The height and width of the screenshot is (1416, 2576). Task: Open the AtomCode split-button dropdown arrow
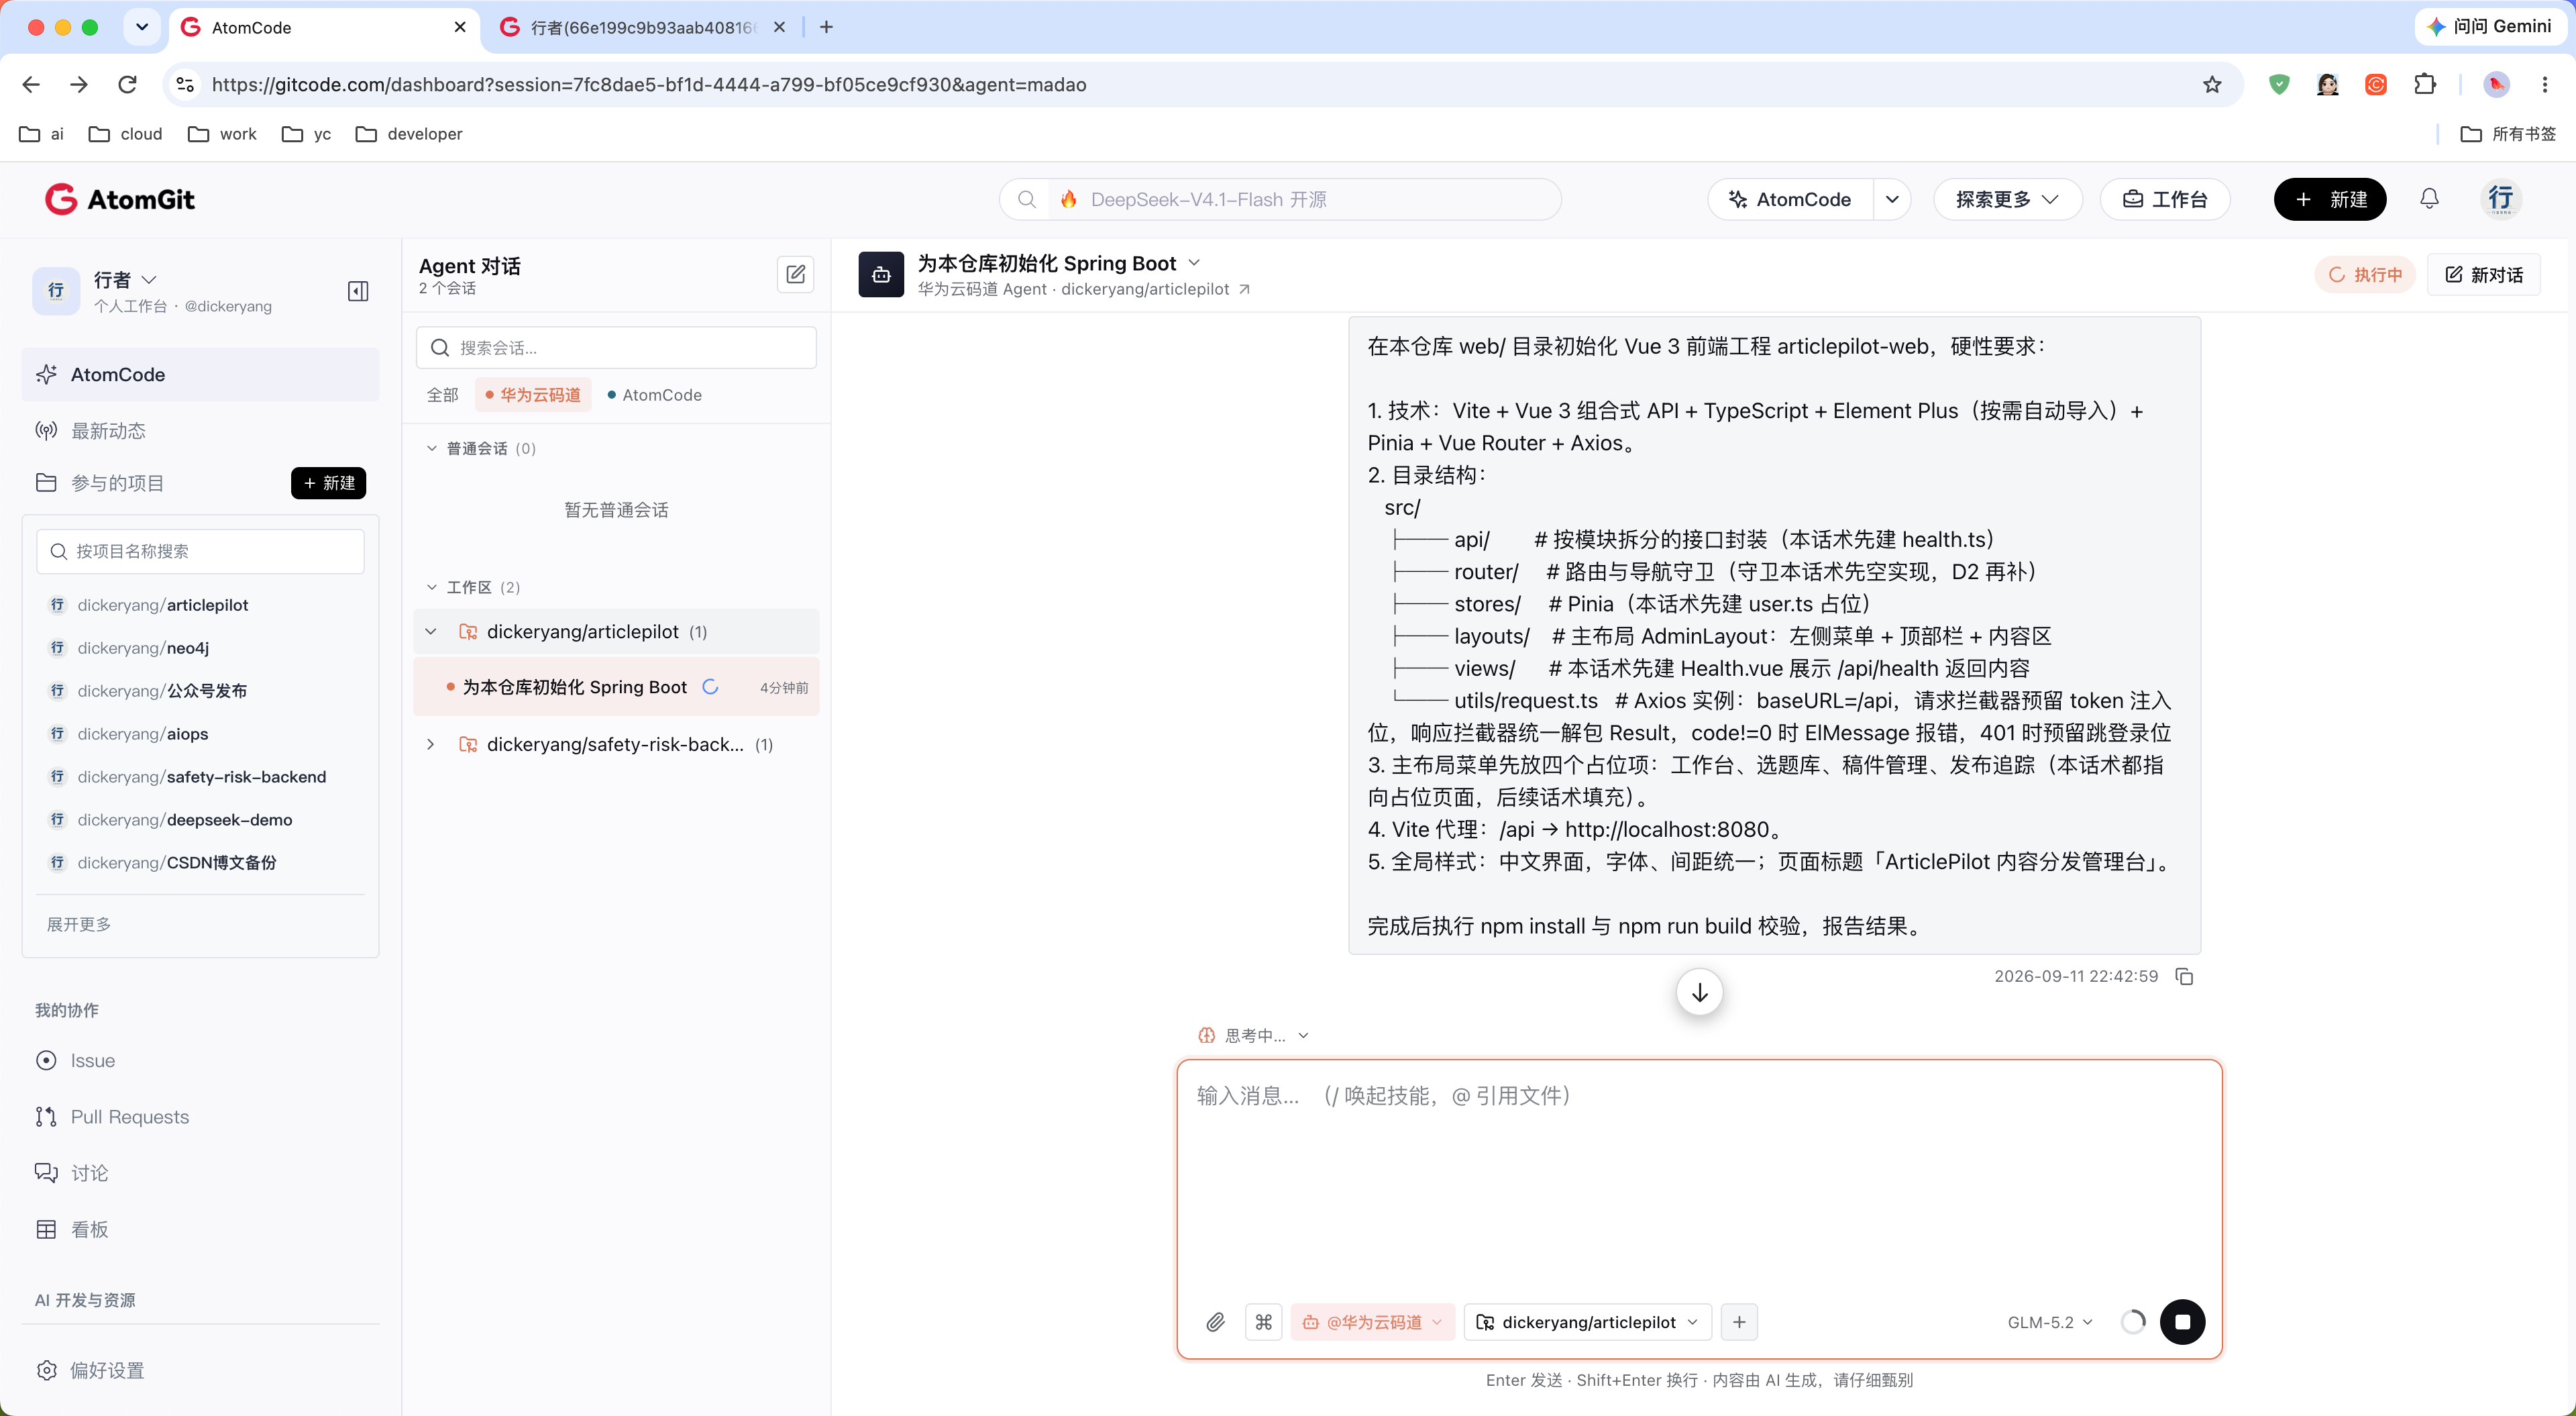[x=1892, y=199]
